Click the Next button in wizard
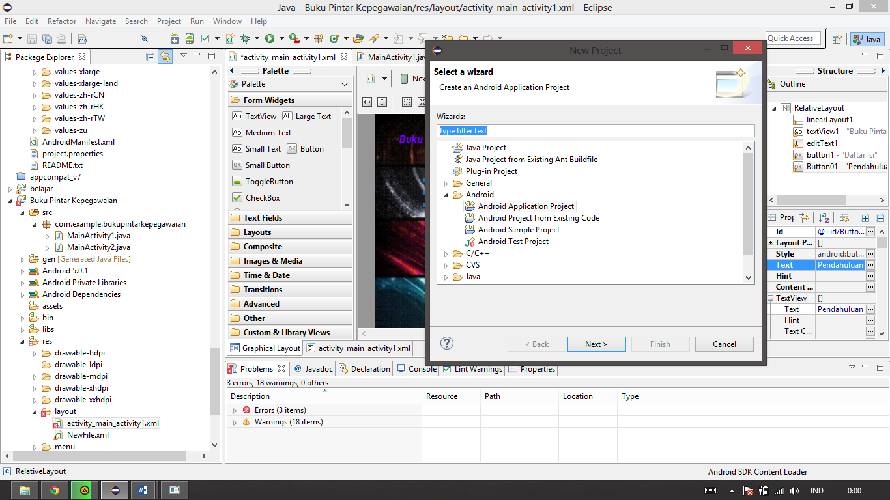The height and width of the screenshot is (500, 890). [x=596, y=344]
